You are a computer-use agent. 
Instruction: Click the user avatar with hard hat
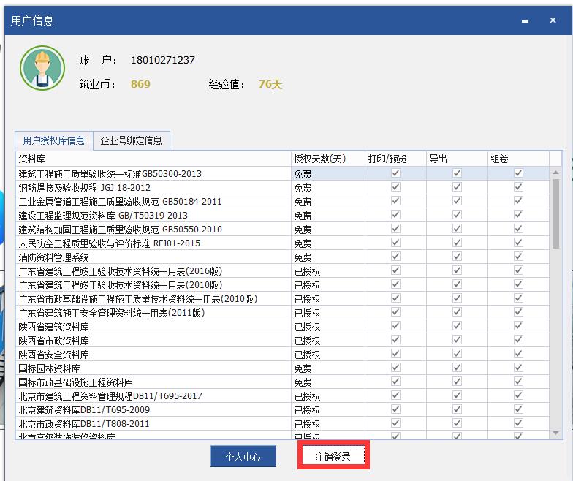(42, 68)
